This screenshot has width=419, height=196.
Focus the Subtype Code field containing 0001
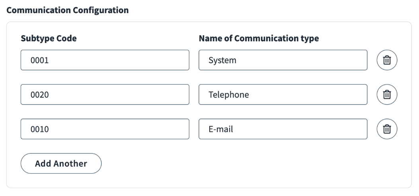[105, 60]
